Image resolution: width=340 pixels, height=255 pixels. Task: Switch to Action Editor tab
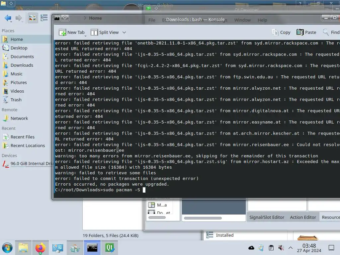pos(303,217)
